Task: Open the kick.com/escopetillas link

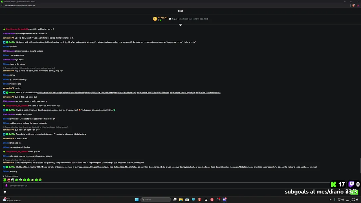Action: (x=208, y=92)
